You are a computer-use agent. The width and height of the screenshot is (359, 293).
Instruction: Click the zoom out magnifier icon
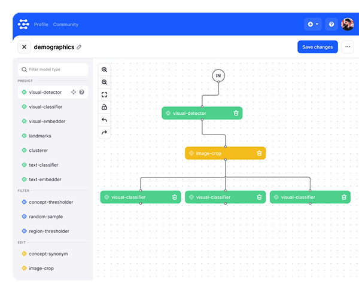tap(105, 82)
